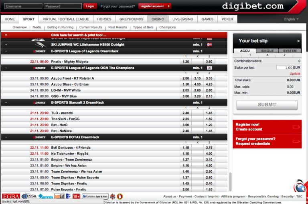Image resolution: width=308 pixels, height=204 pixels.
Task: Pick odds 3.75 for Evil Geniuses - 4 Friends
Action: click(x=209, y=148)
